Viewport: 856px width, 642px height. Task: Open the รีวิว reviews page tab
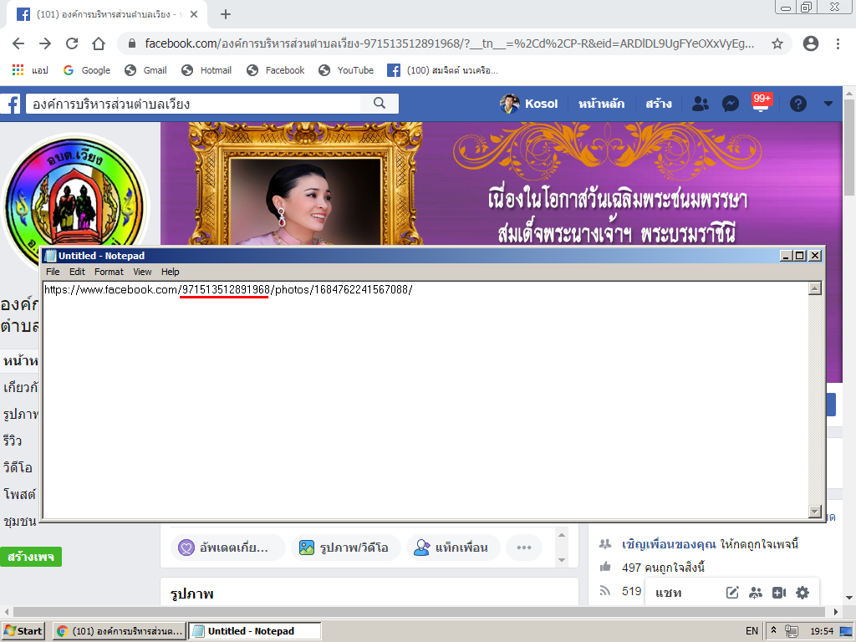point(13,441)
